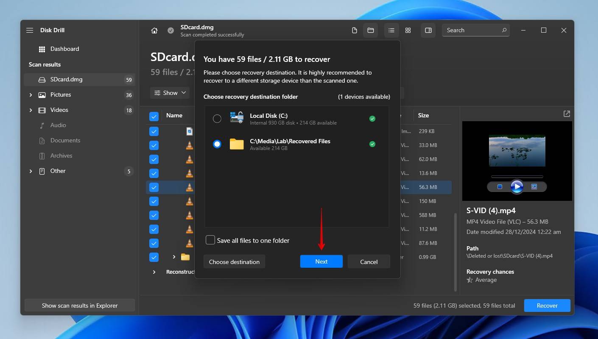This screenshot has height=339, width=598.
Task: Click the Recovery chances star icon
Action: coord(469,280)
